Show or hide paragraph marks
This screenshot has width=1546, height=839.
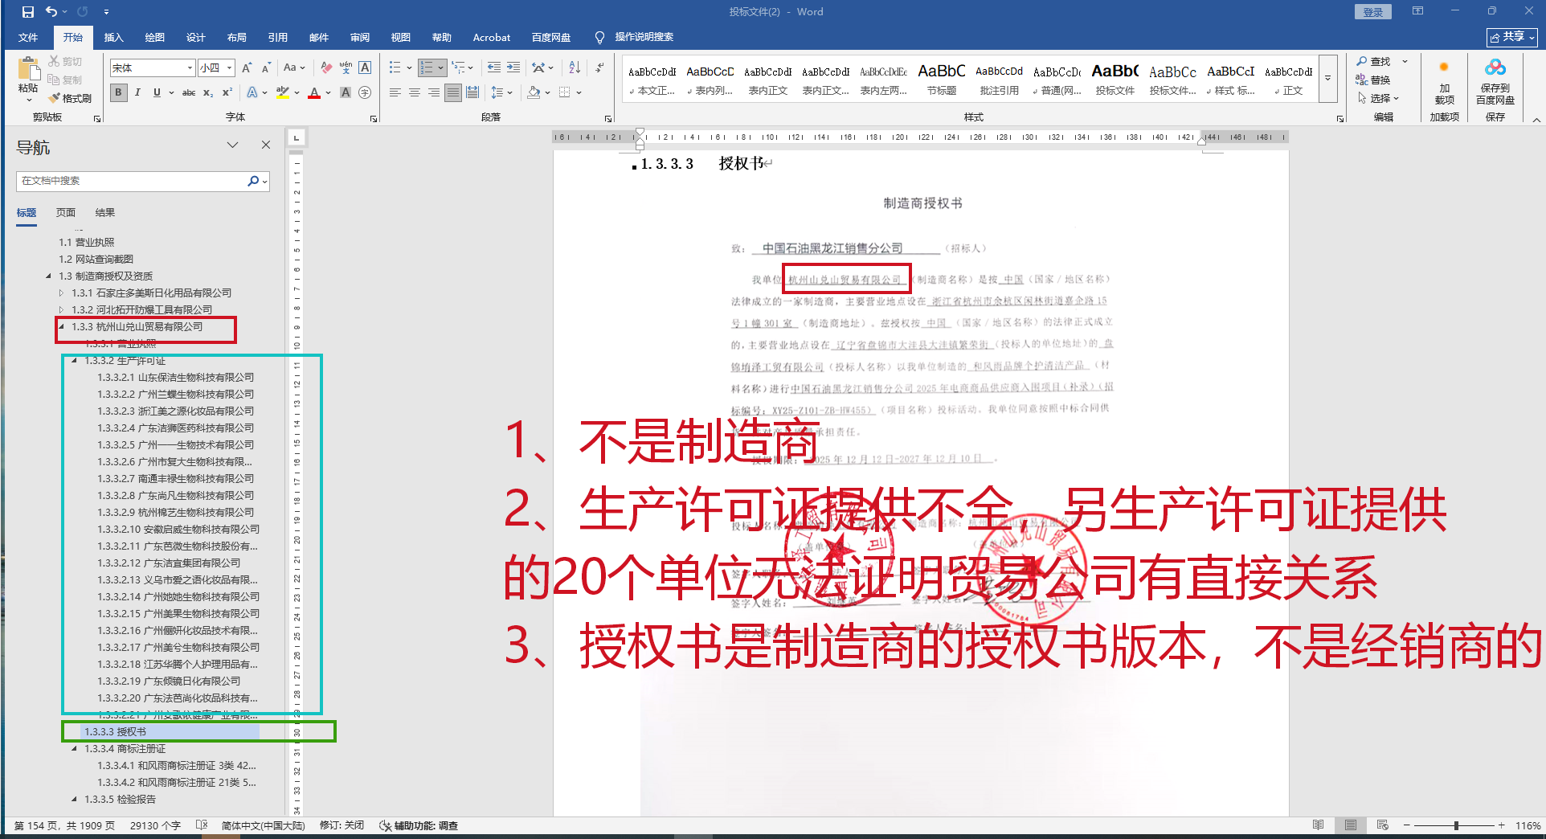599,68
